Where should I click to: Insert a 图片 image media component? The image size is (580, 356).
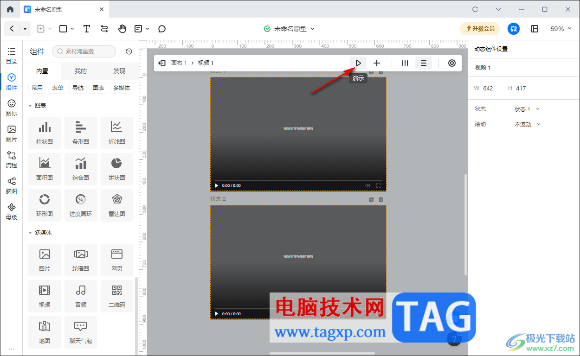pyautogui.click(x=45, y=260)
